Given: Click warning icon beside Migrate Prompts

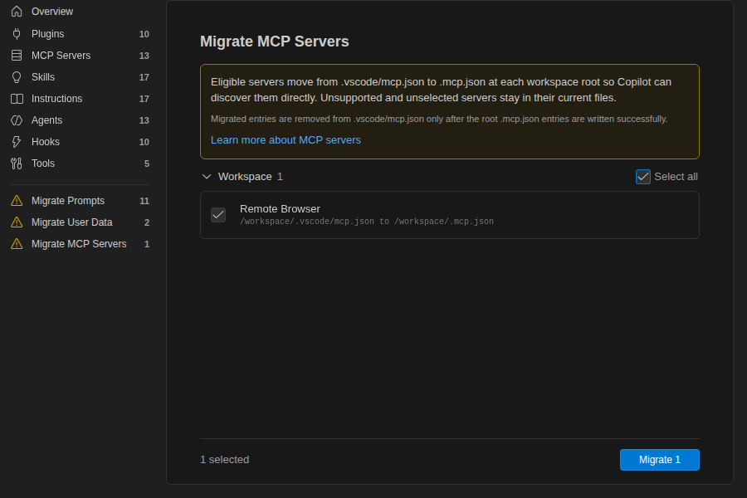Looking at the screenshot, I should 17,201.
